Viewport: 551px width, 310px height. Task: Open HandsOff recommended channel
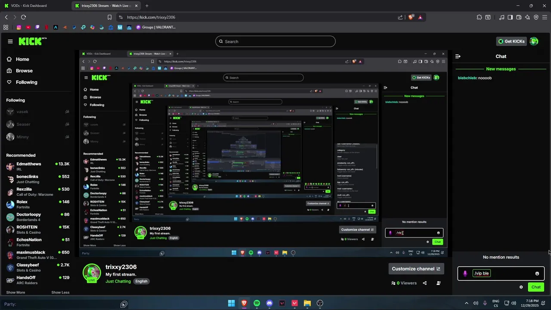37,280
